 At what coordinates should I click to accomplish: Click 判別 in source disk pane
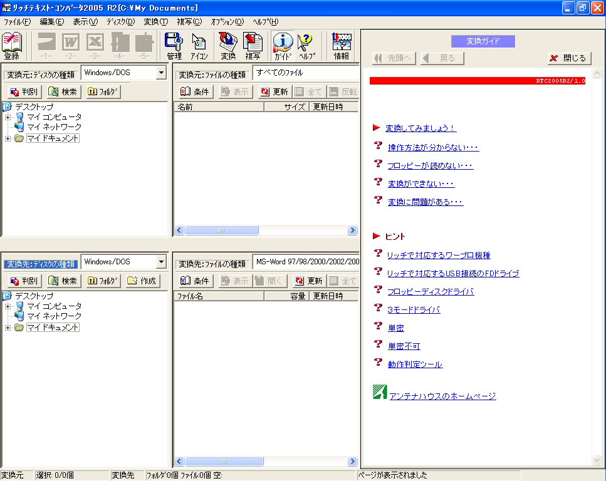[x=24, y=92]
